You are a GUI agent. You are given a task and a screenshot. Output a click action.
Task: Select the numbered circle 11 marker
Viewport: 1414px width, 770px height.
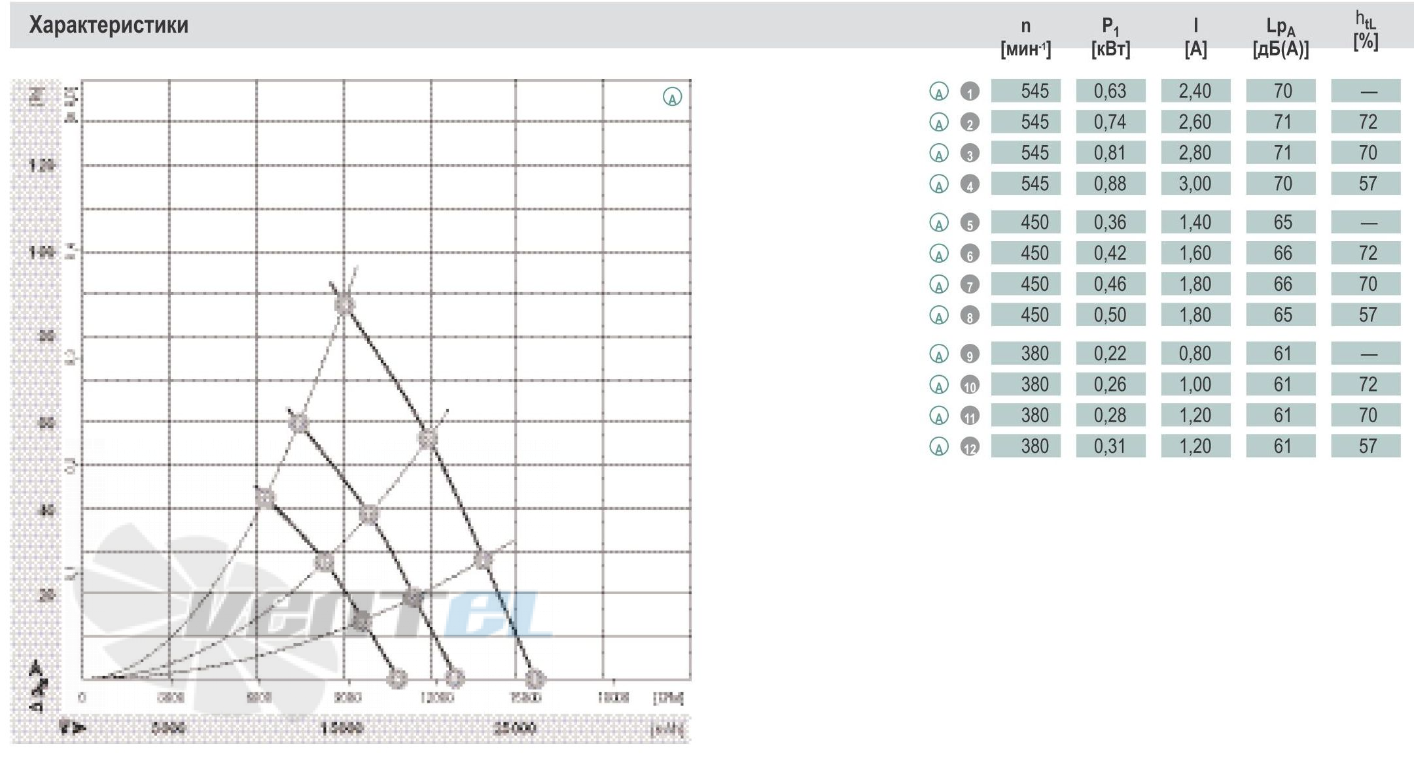coord(970,416)
